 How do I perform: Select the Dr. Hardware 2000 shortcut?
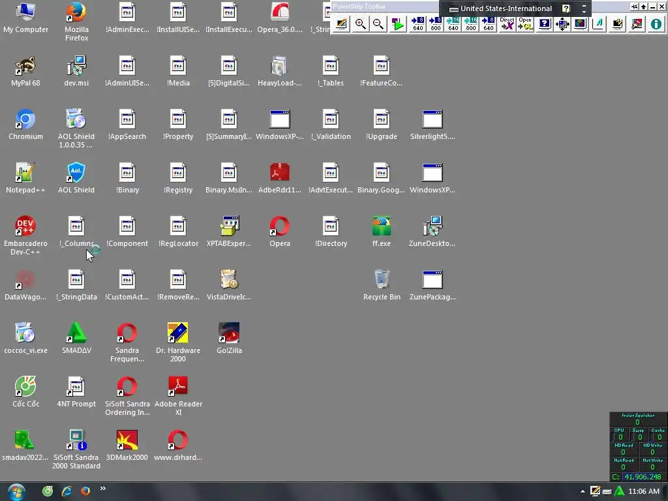tap(178, 343)
